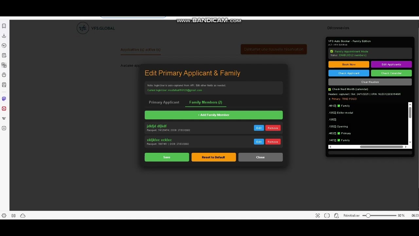Open the Wikipedia web panel
Screen dimensions: 419x236
coord(4,118)
